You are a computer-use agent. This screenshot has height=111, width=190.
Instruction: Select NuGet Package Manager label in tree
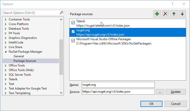(x=26, y=52)
